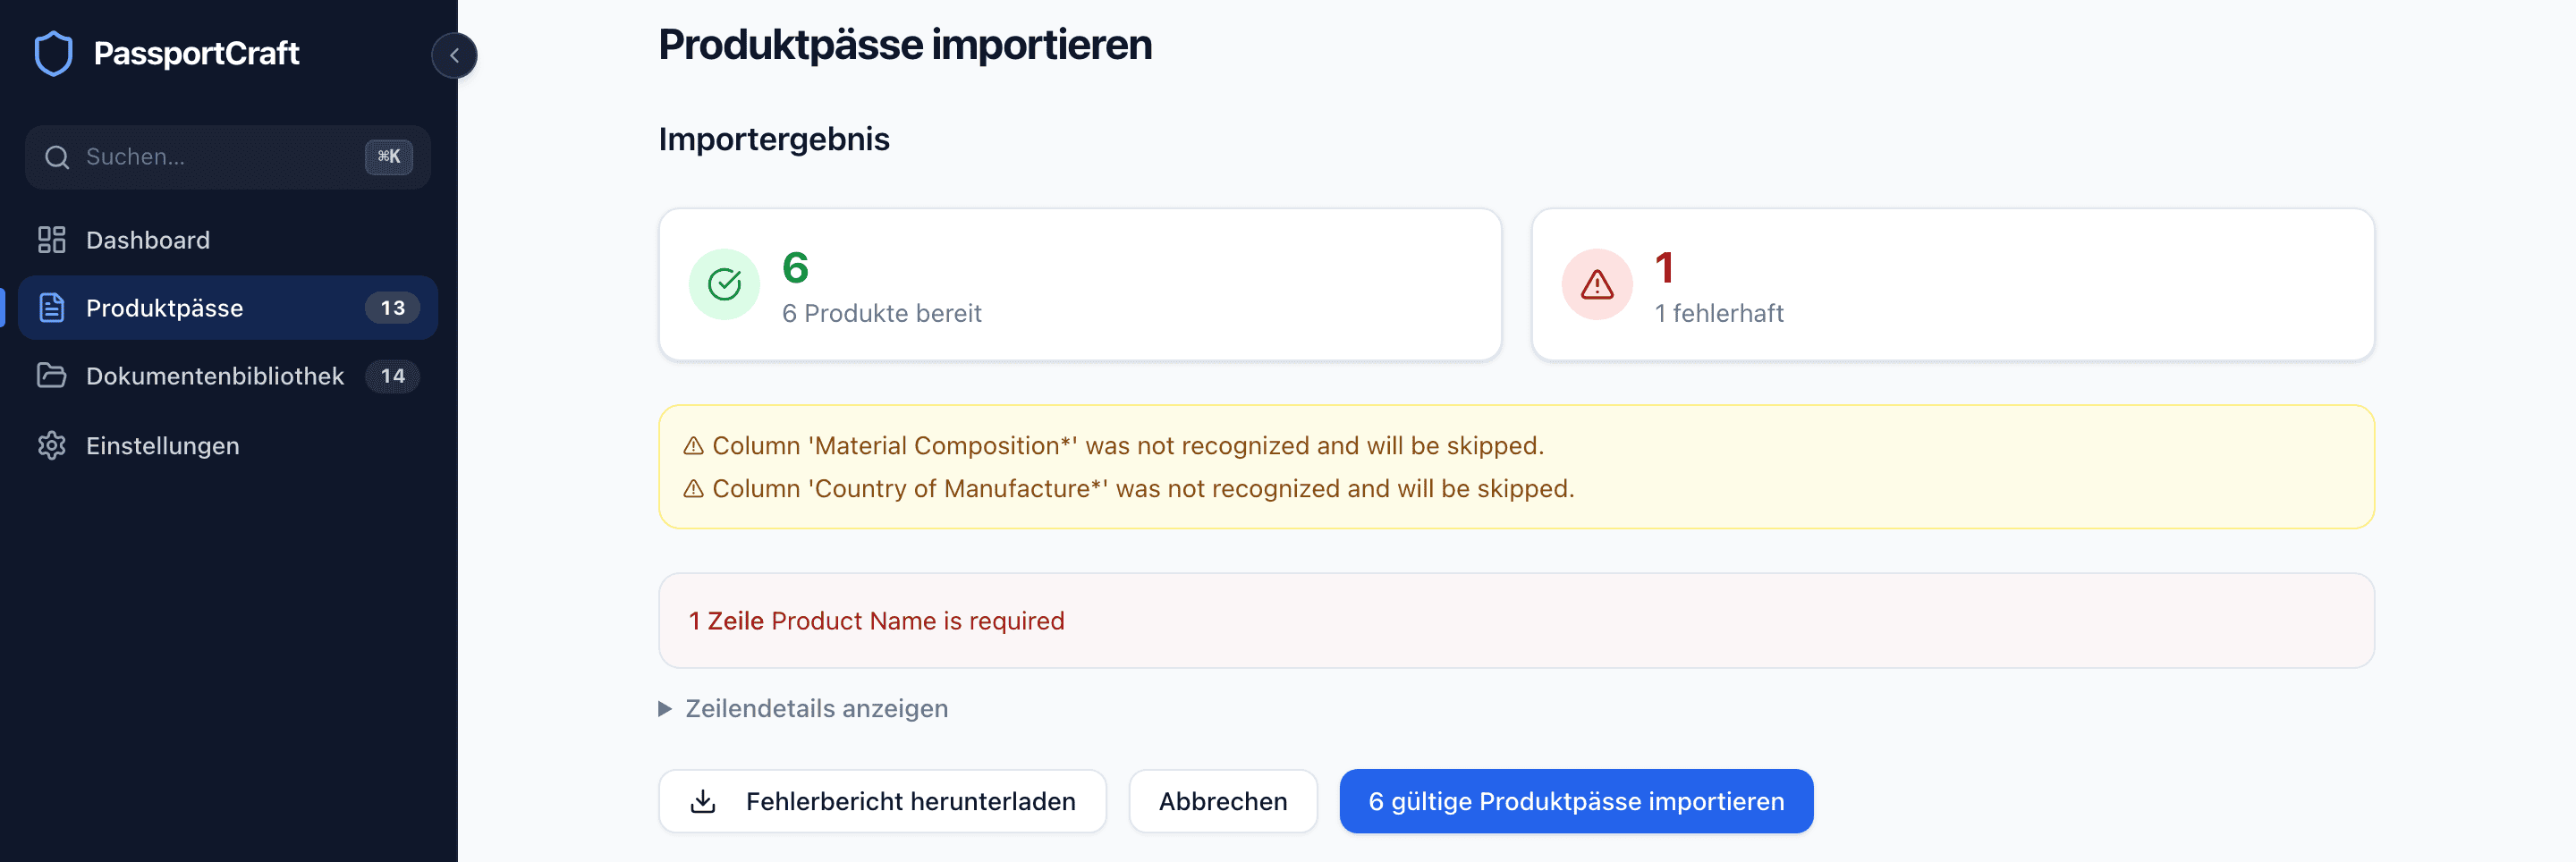Screen dimensions: 2576x862
Task: Click the Dashboard grid icon
Action: pyautogui.click(x=51, y=240)
